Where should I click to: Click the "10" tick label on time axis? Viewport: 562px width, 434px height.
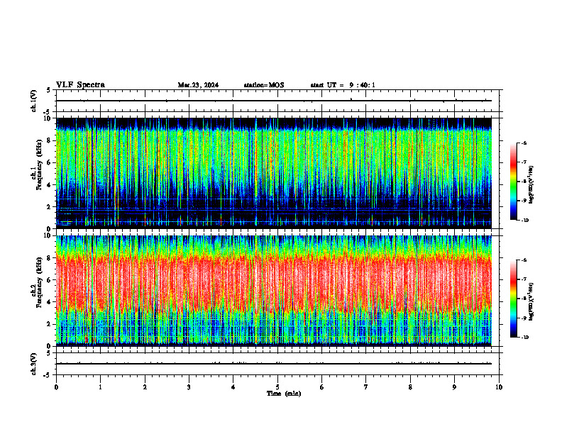tap(499, 387)
